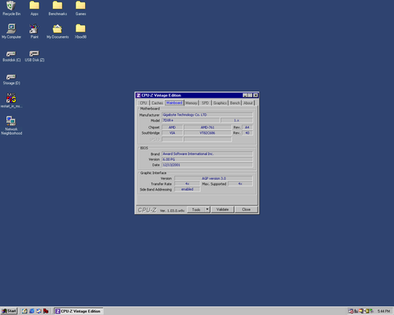
Task: Open the Windows Start menu
Action: pyautogui.click(x=9, y=311)
